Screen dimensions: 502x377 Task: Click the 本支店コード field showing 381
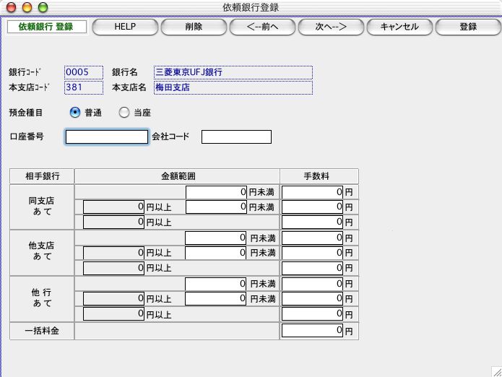click(85, 87)
